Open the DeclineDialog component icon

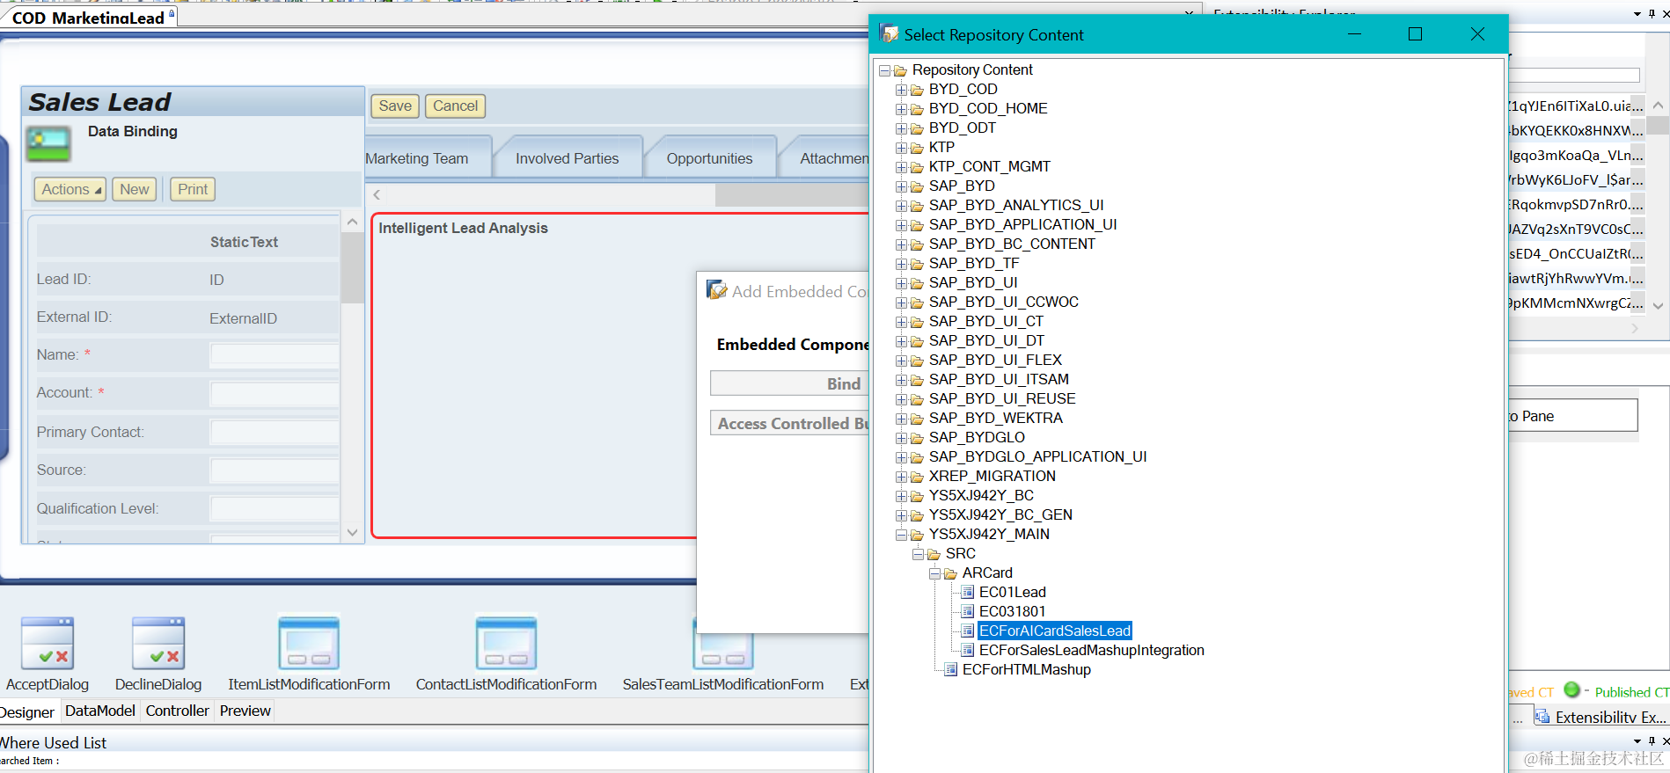click(158, 643)
